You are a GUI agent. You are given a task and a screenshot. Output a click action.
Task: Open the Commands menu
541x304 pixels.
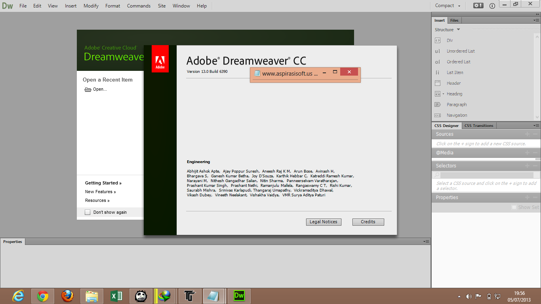click(139, 6)
